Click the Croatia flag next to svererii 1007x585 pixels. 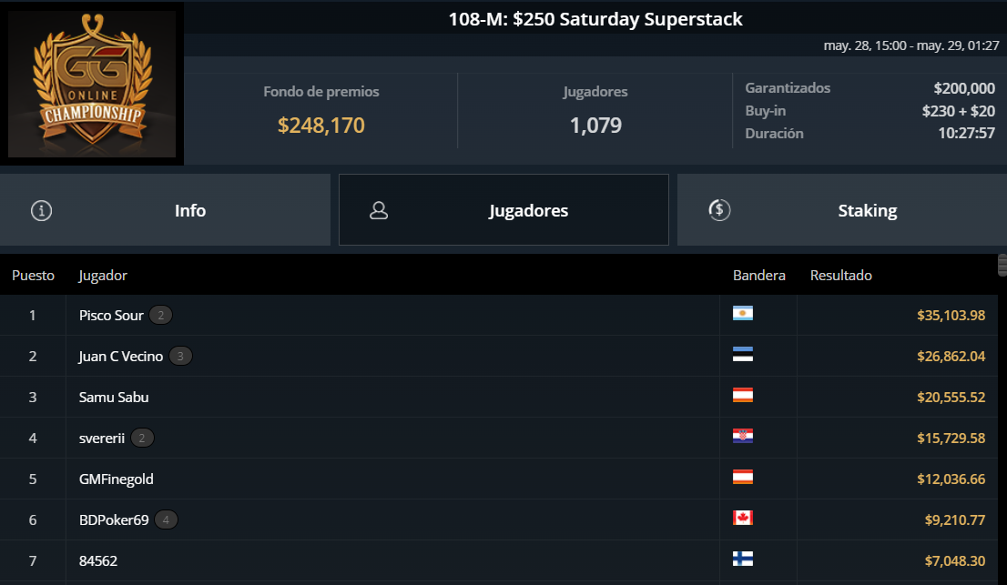click(x=742, y=436)
